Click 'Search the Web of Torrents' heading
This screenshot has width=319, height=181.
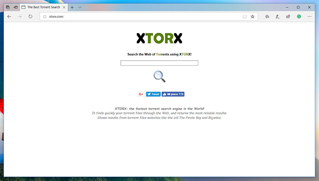click(x=159, y=54)
